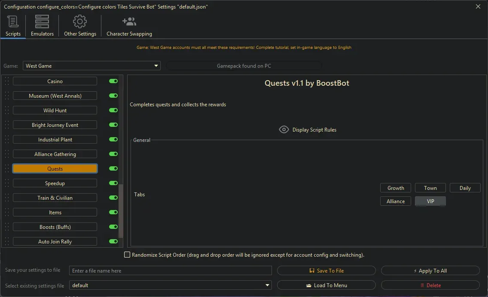Turn off the Auto Join Rally toggle
Image resolution: width=488 pixels, height=297 pixels.
113,241
